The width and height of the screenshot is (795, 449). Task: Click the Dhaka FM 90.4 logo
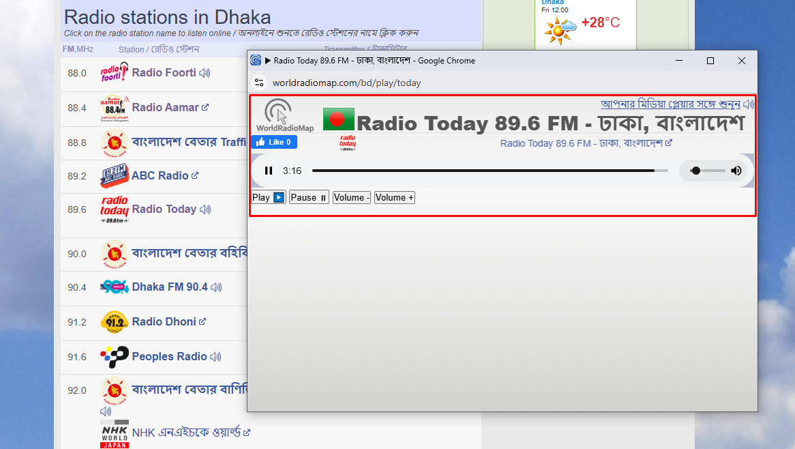tap(114, 287)
